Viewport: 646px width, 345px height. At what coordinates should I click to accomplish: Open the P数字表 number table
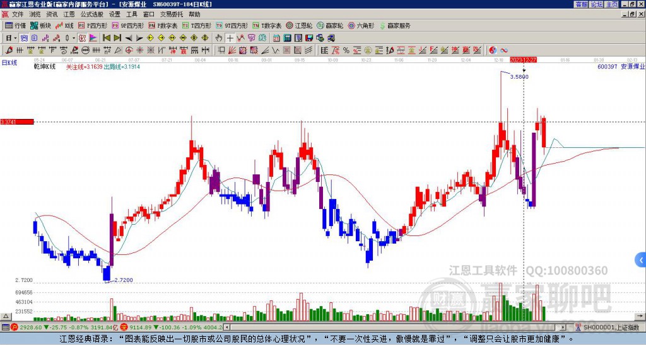point(163,25)
